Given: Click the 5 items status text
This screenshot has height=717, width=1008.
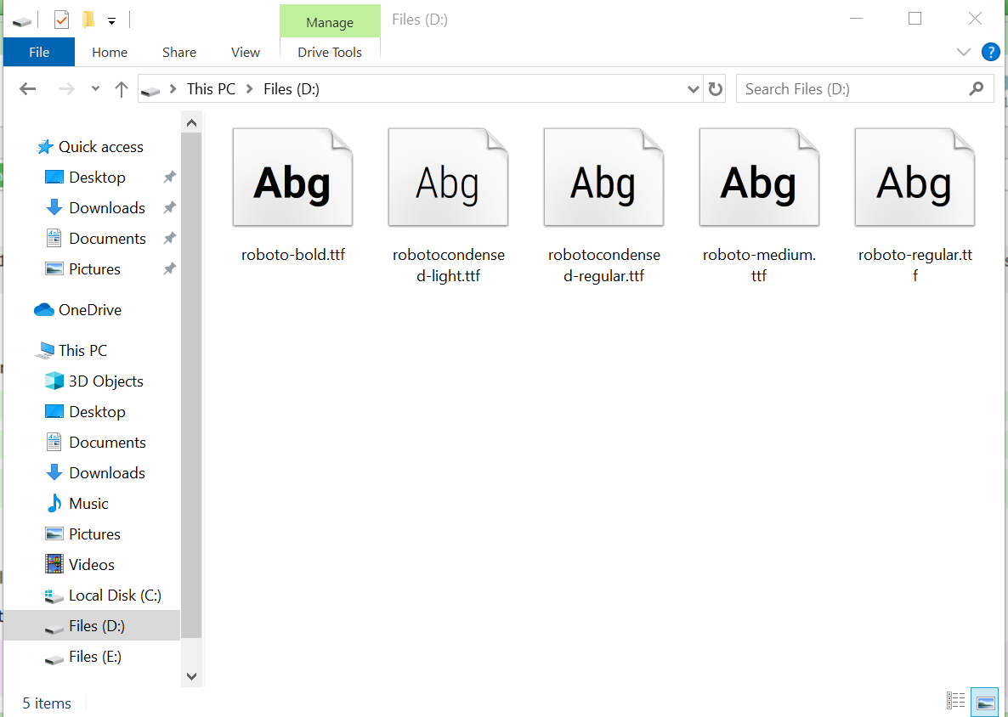Looking at the screenshot, I should (47, 703).
